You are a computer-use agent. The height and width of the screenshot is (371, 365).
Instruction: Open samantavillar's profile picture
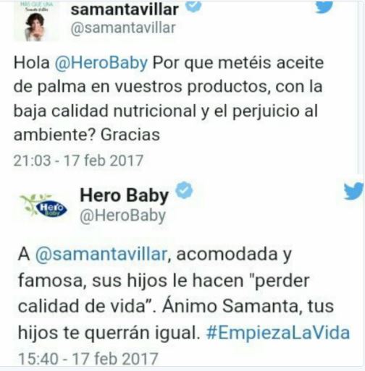[35, 21]
